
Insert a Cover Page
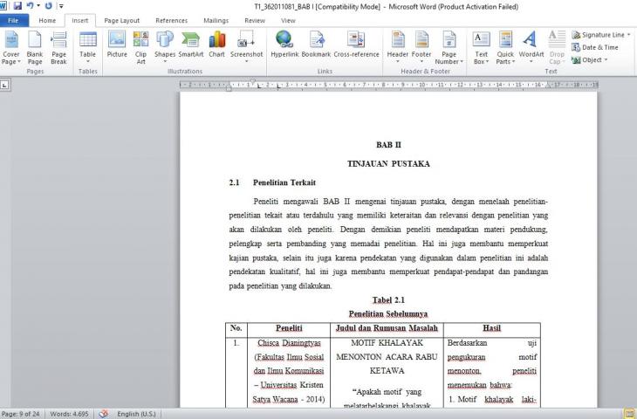pyautogui.click(x=11, y=47)
